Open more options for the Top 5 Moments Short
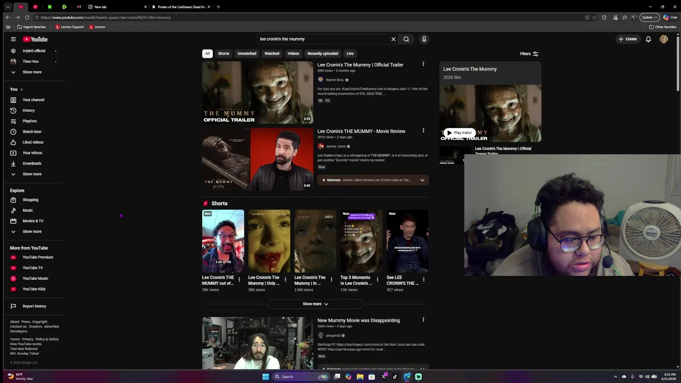The height and width of the screenshot is (383, 681). [377, 279]
